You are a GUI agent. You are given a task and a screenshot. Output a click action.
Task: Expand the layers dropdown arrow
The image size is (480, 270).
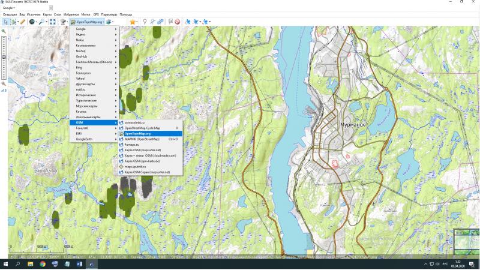(x=113, y=22)
